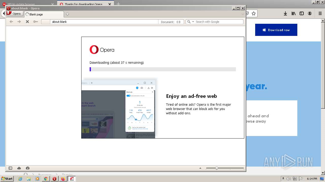Click the "Document: 0 B" indicator
Screen dimensions: 325x182
pyautogui.click(x=171, y=22)
